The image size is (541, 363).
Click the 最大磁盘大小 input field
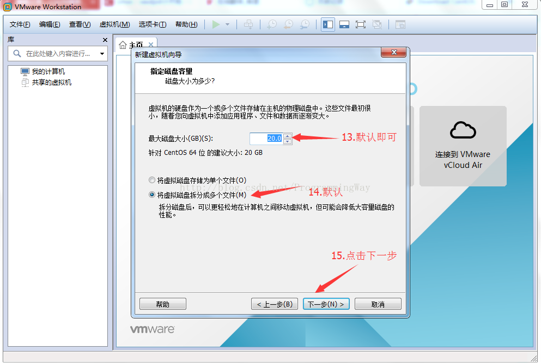(266, 139)
